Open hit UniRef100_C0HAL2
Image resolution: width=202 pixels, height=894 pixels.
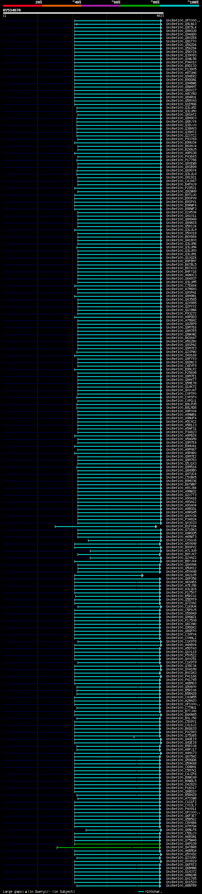(x=181, y=638)
